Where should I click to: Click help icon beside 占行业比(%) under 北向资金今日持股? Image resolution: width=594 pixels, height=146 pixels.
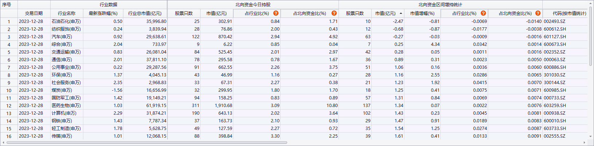tap(276, 13)
